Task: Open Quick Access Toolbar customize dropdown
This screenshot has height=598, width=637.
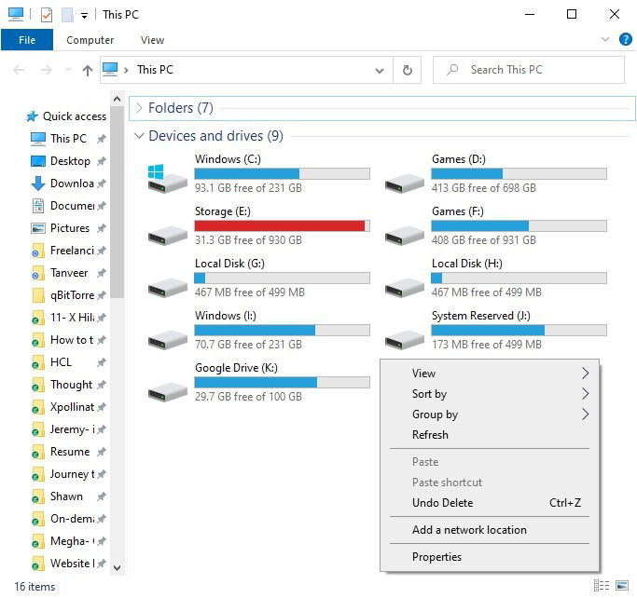Action: click(x=84, y=16)
